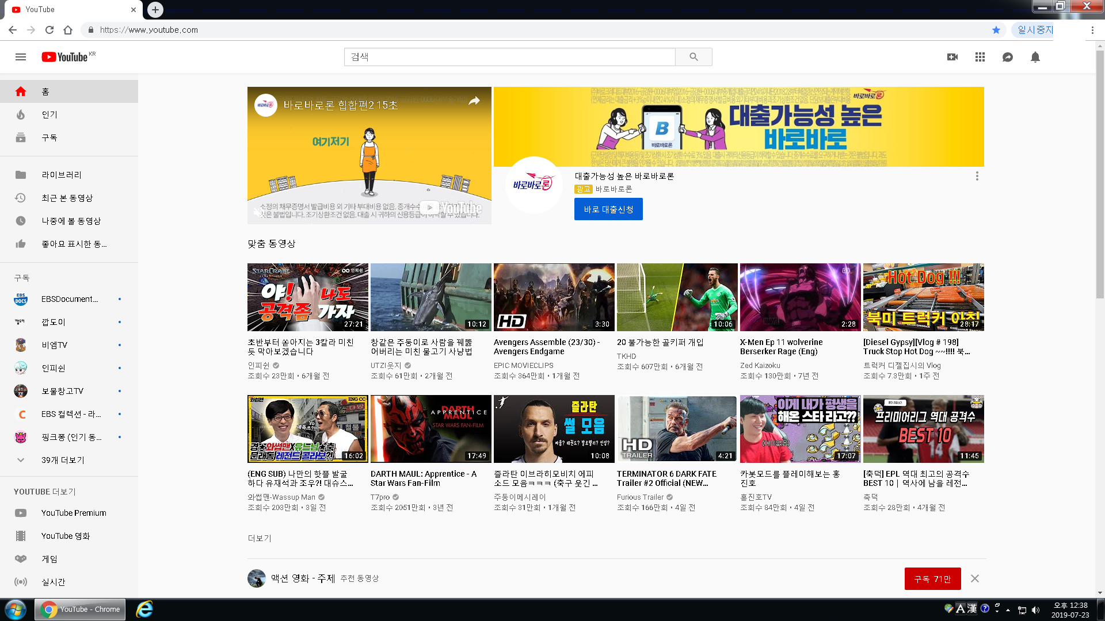The width and height of the screenshot is (1105, 621).
Task: Toggle the bookmark star icon
Action: point(996,30)
